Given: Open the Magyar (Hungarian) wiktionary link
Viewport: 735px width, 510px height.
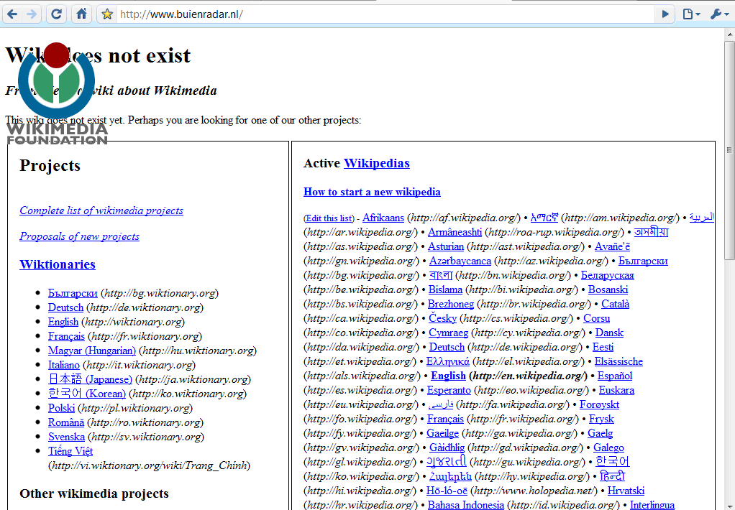Looking at the screenshot, I should click(x=92, y=351).
